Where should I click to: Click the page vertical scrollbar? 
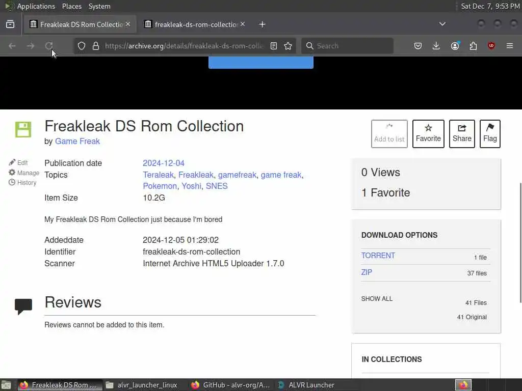(x=520, y=243)
